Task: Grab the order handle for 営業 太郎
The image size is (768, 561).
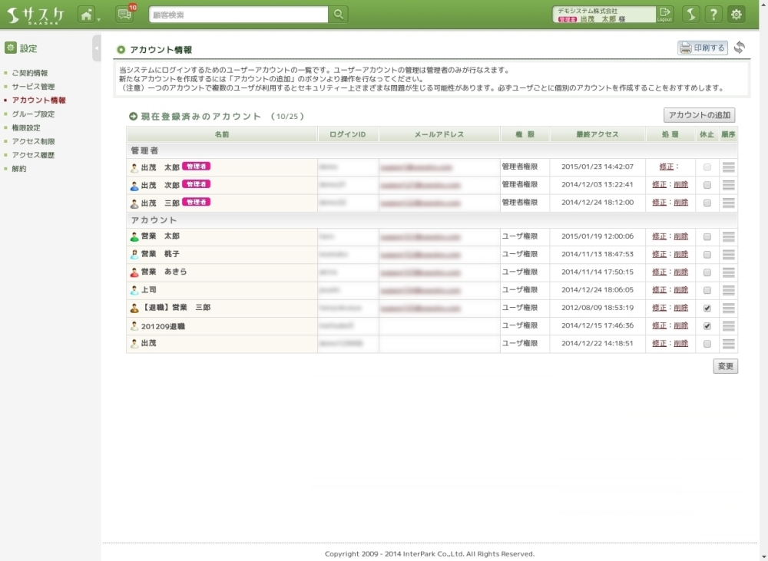Action: pyautogui.click(x=729, y=237)
